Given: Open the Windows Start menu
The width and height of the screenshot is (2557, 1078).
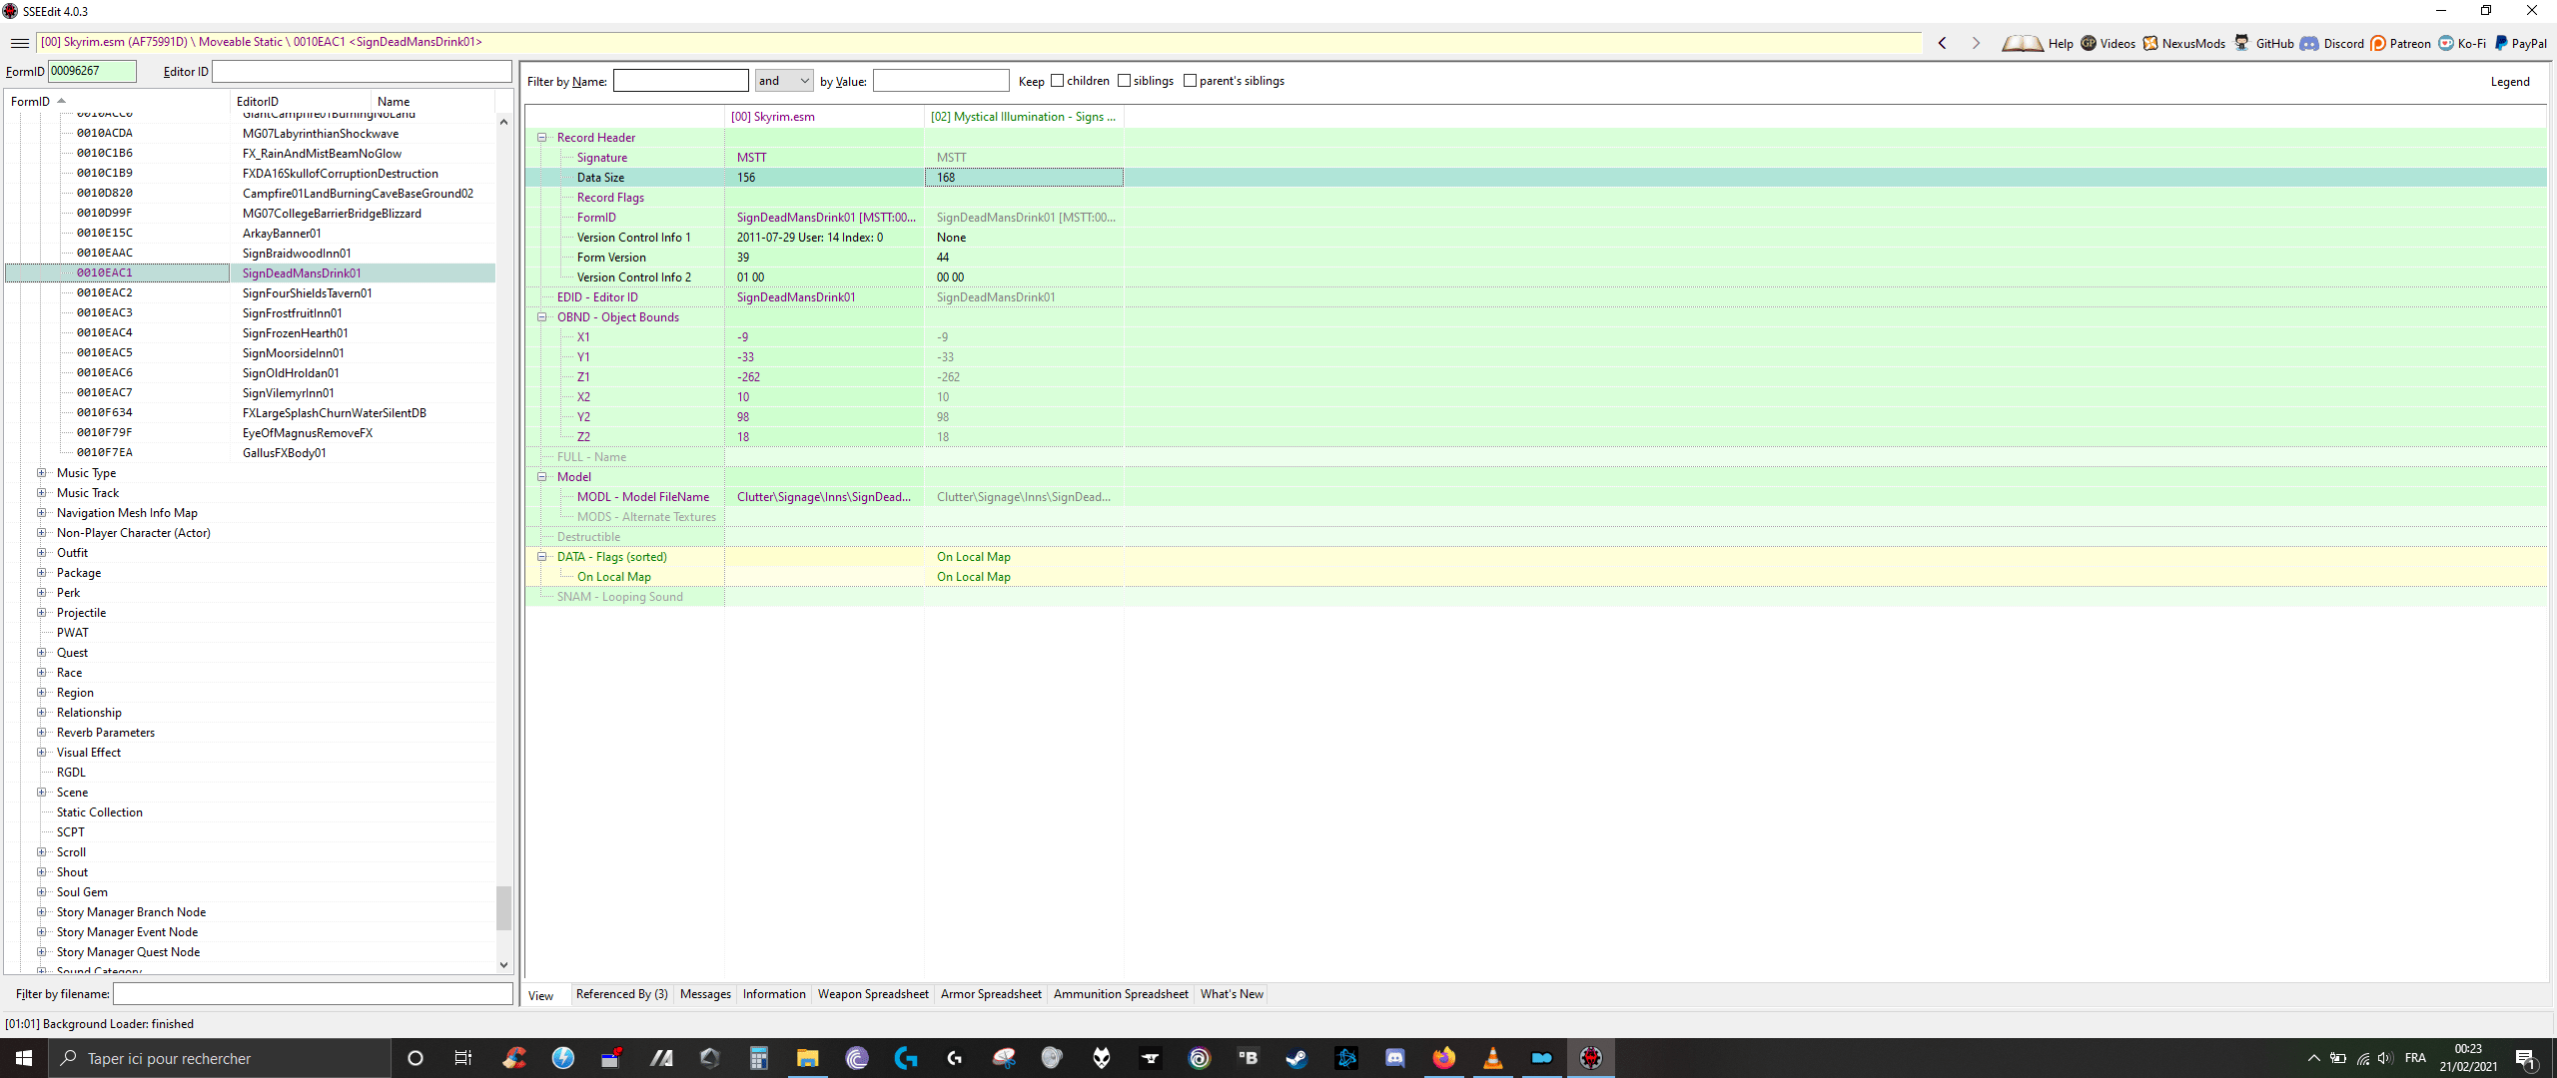Looking at the screenshot, I should click(24, 1058).
